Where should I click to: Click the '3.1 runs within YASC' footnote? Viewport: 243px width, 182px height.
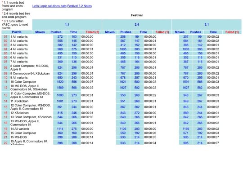pos(15,25)
